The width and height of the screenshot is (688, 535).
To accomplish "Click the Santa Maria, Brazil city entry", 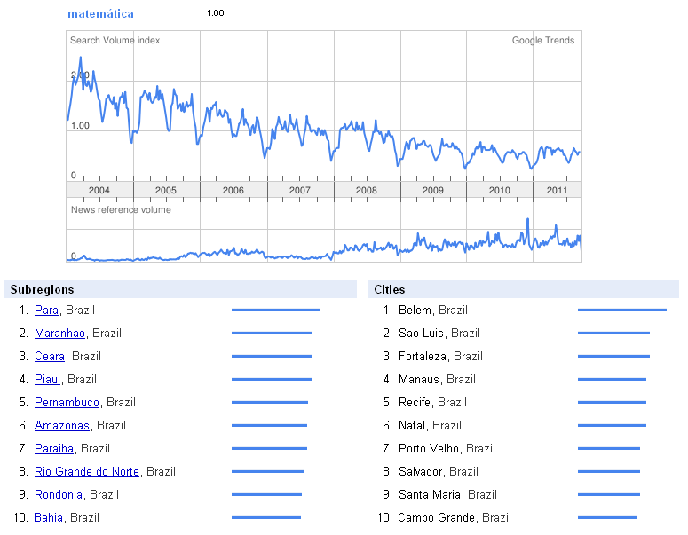I will 447,495.
